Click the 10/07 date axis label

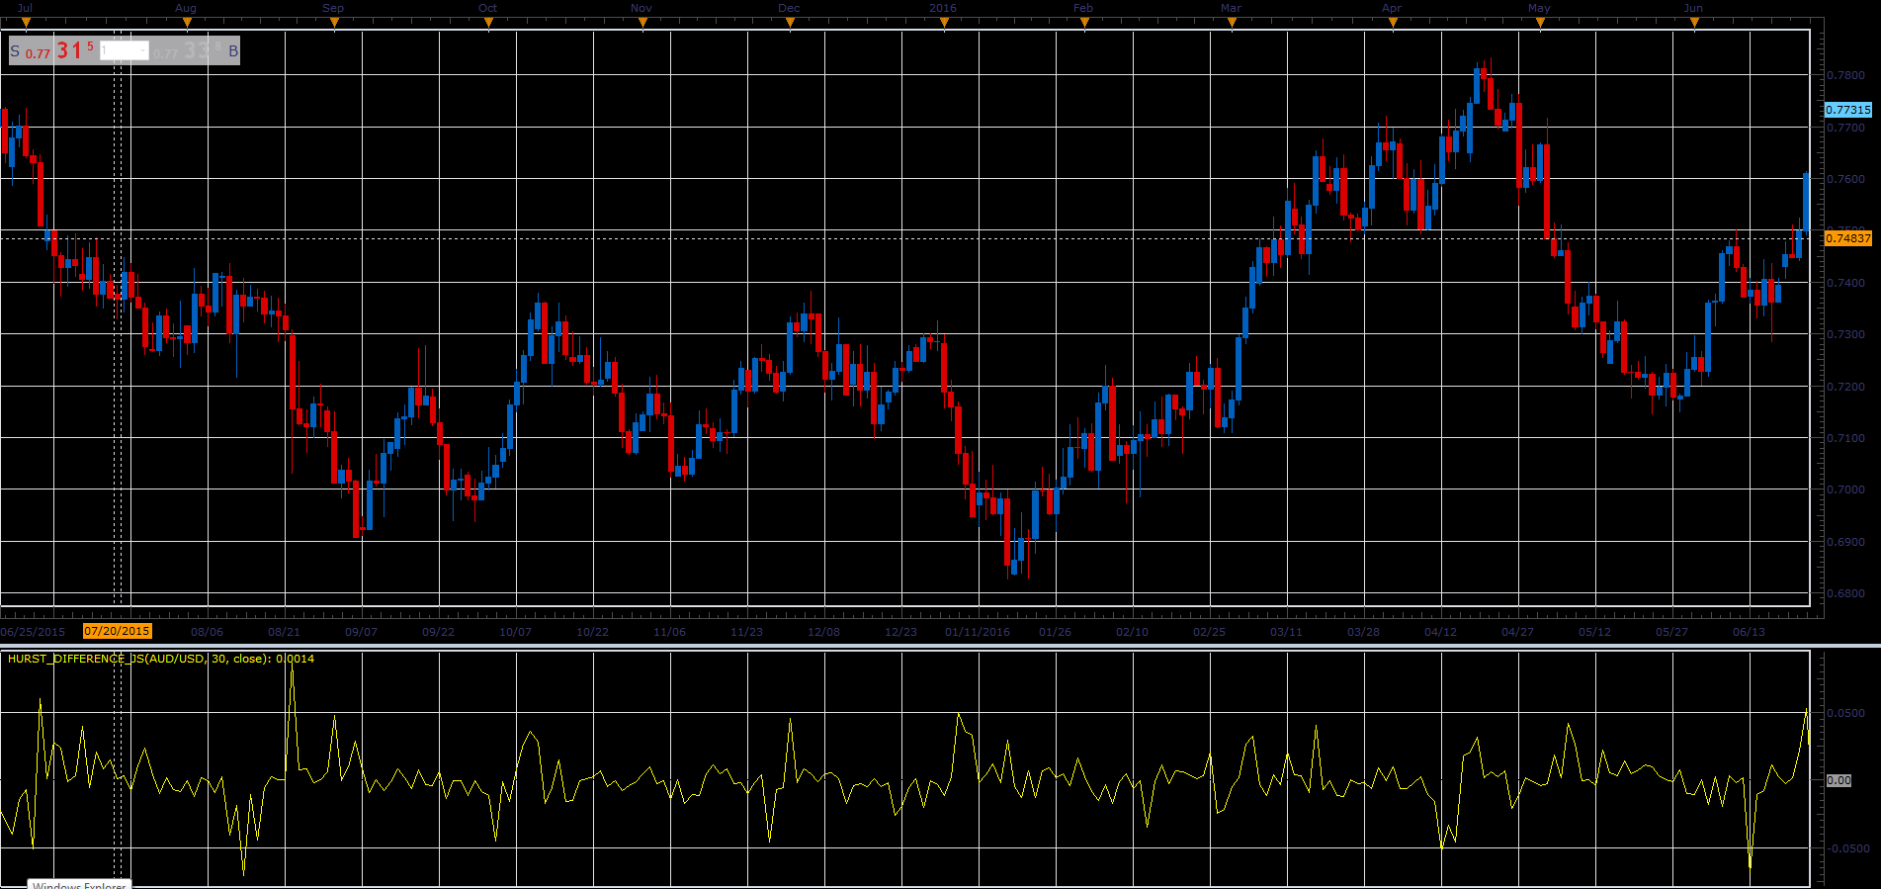point(515,632)
